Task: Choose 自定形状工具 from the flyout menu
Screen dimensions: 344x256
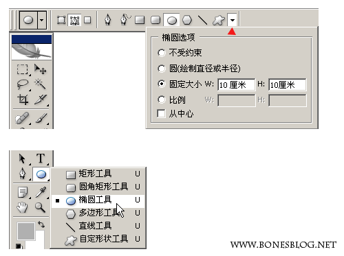Action: (98, 240)
